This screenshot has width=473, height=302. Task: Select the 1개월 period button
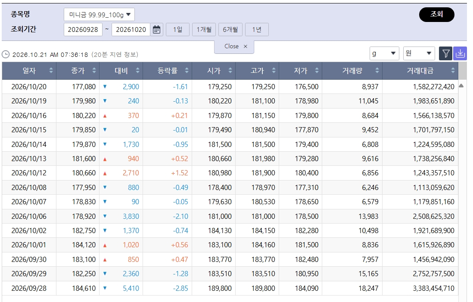coord(204,30)
